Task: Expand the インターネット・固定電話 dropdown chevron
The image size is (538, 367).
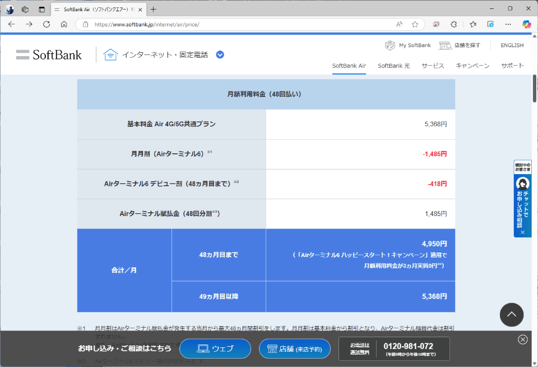Action: click(220, 54)
